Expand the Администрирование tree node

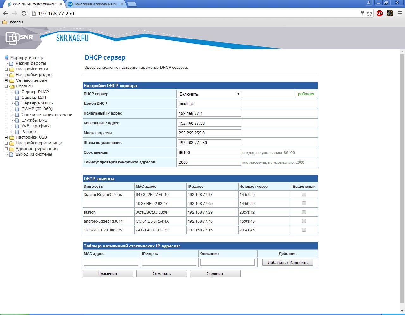click(6, 149)
